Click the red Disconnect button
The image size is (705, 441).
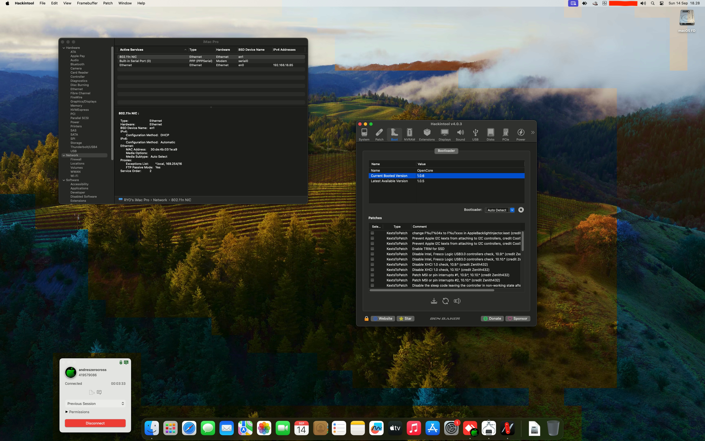tap(95, 423)
